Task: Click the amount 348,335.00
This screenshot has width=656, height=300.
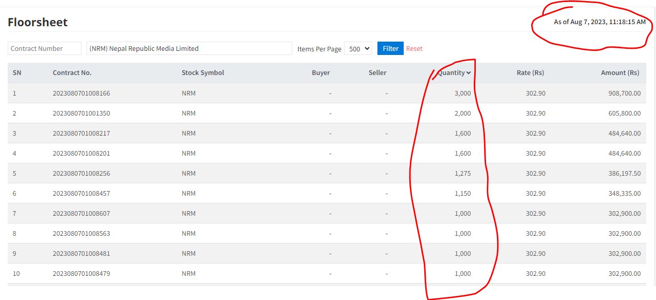Action: coord(625,193)
